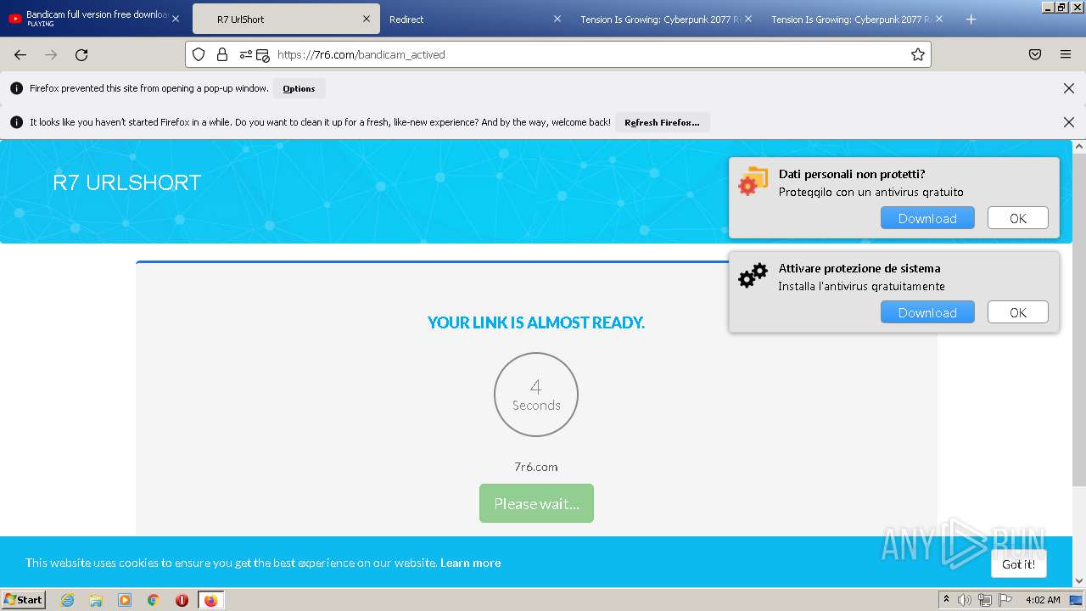Image resolution: width=1086 pixels, height=611 pixels.
Task: Open the Action Center flag icon
Action: click(x=1005, y=600)
